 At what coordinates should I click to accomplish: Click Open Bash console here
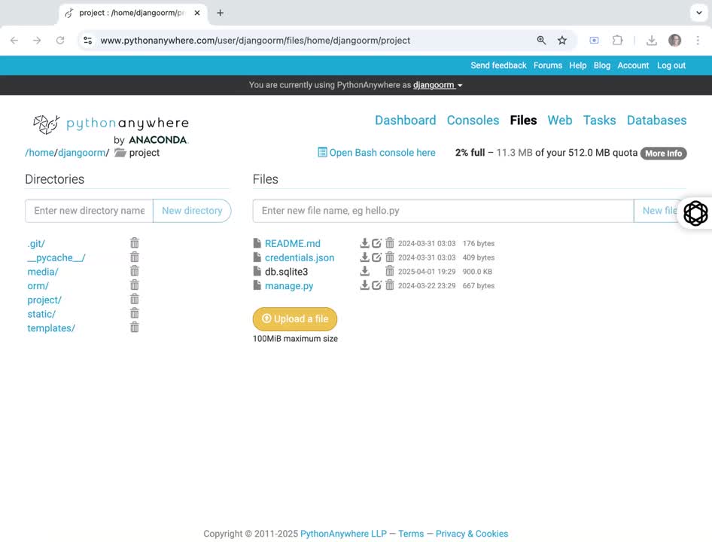tap(376, 153)
